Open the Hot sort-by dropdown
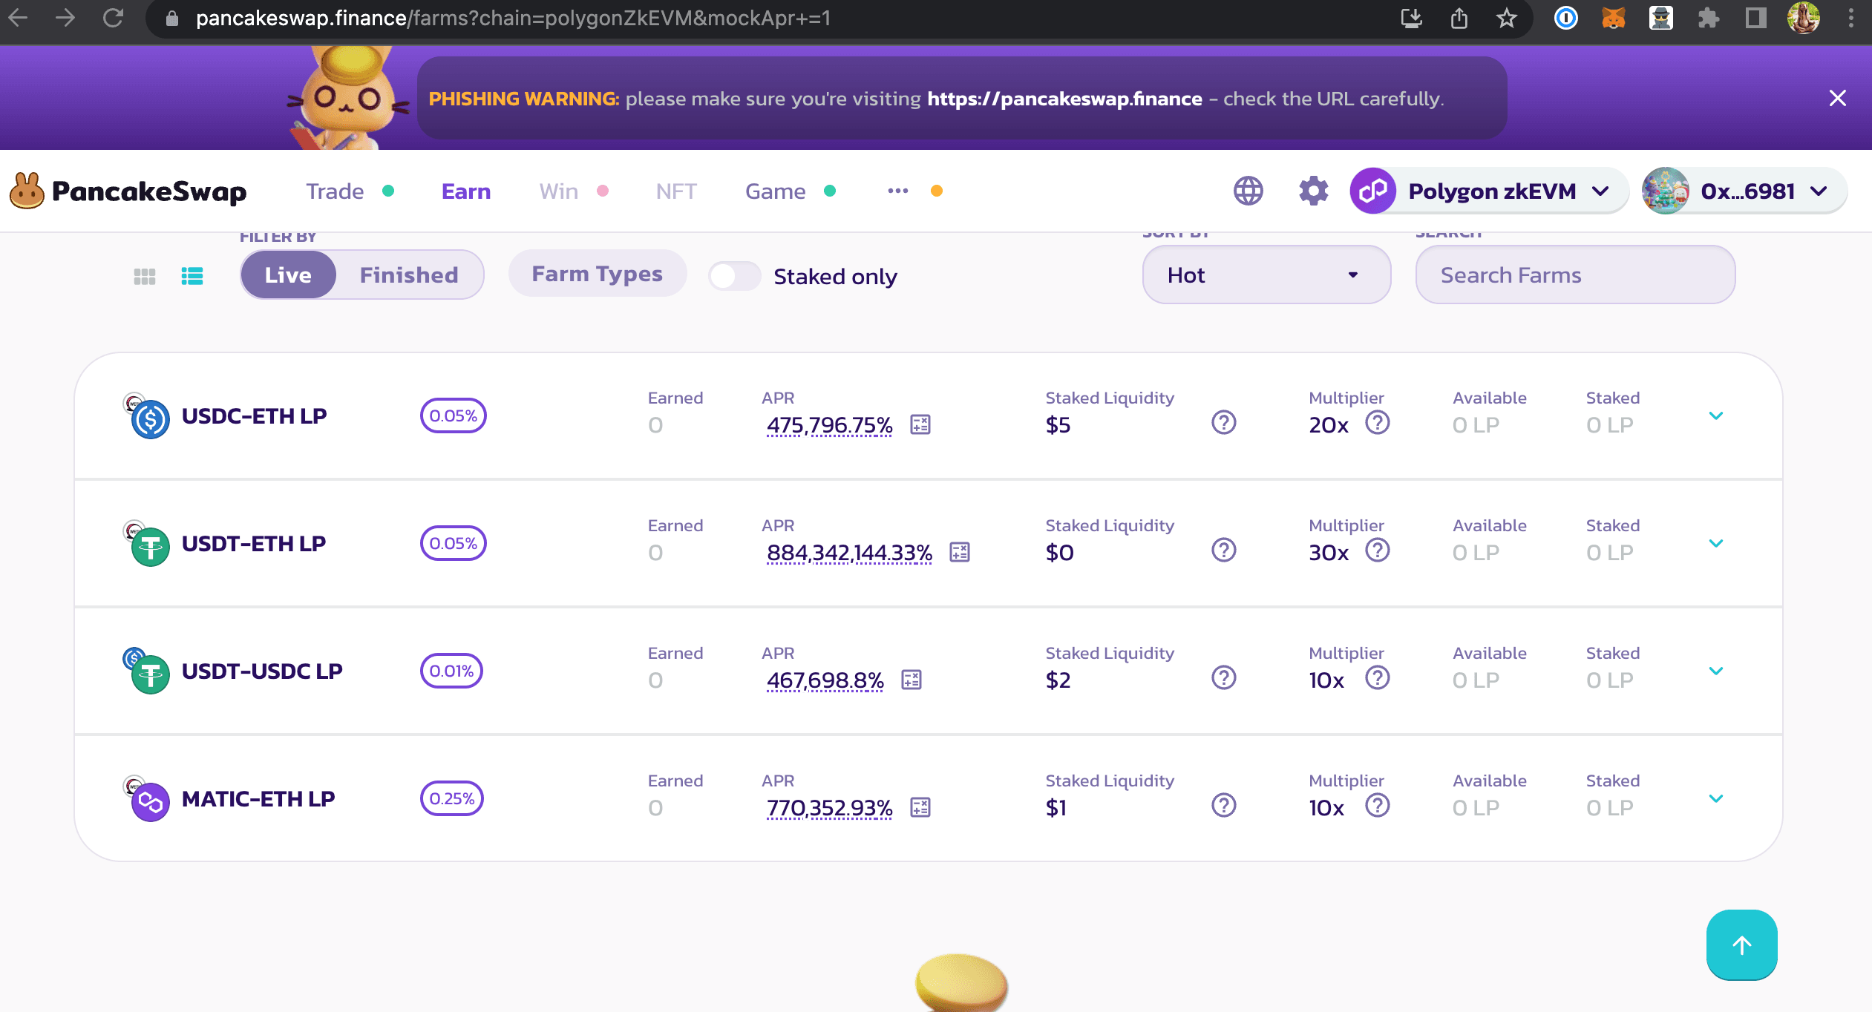The image size is (1872, 1012). click(1266, 275)
